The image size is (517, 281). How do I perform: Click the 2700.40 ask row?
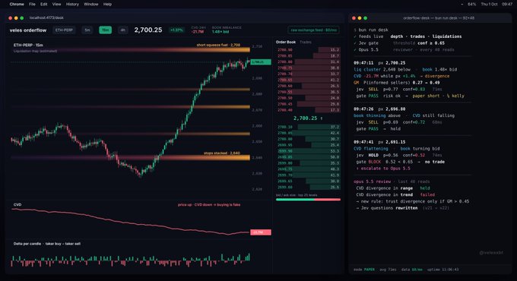coord(308,110)
